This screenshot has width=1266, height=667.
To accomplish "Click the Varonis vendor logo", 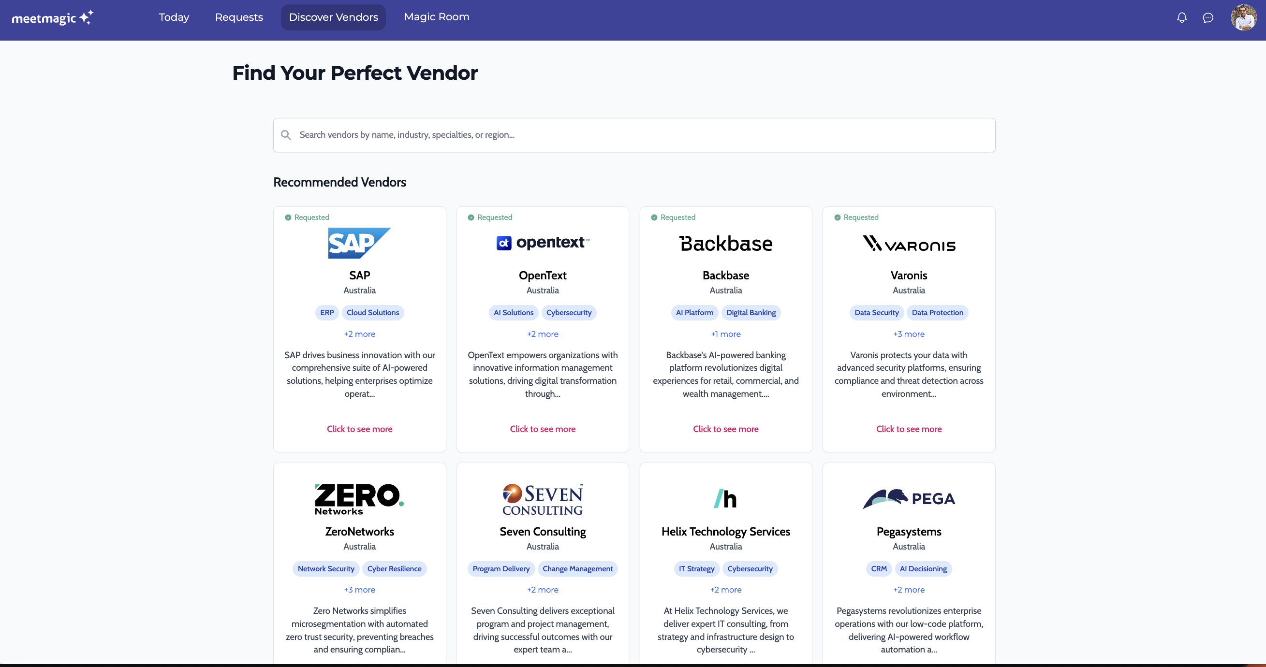I will point(909,243).
